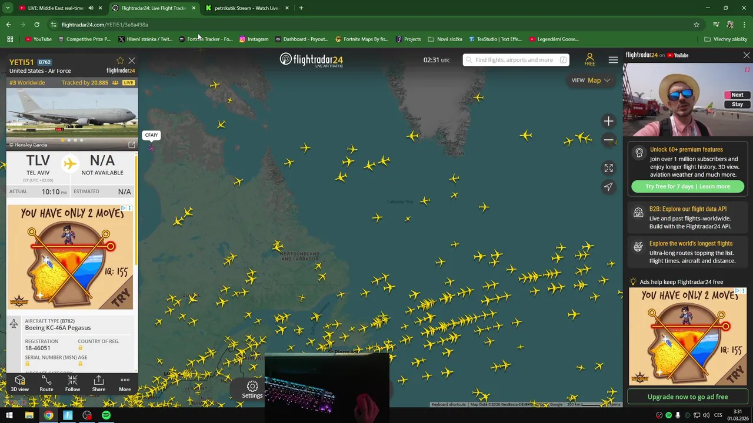Image resolution: width=753 pixels, height=423 pixels.
Task: Bookmark this page with star
Action: point(697,25)
